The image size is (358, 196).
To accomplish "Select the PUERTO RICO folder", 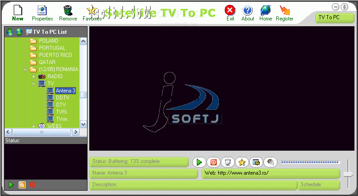I will coord(55,55).
